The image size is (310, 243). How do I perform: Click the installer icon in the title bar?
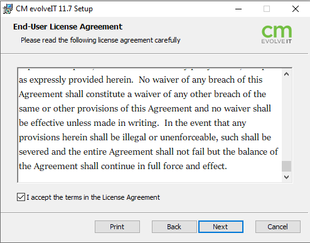pos(8,9)
